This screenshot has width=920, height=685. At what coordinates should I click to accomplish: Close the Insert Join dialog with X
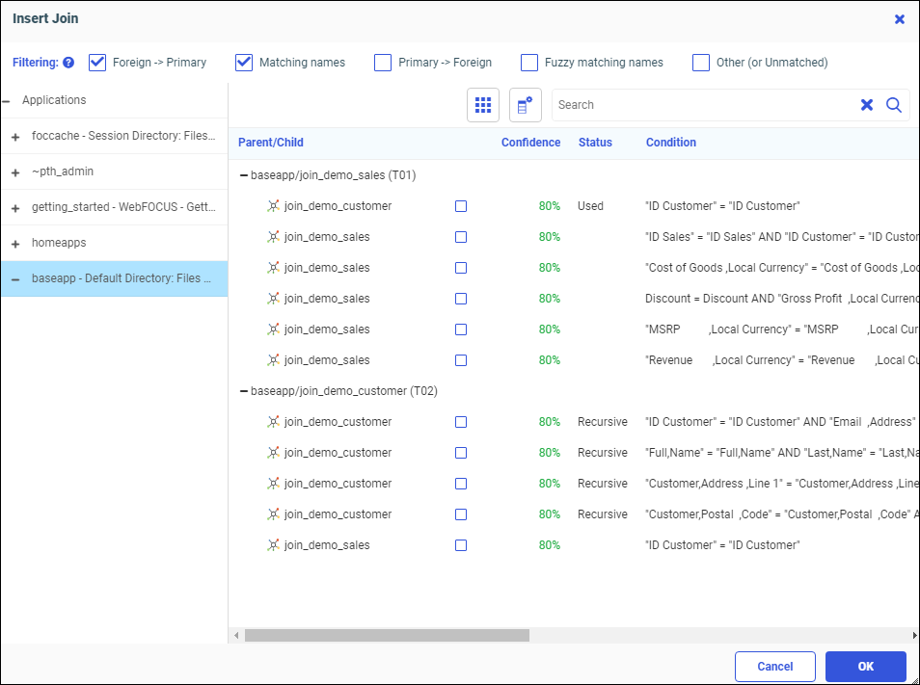point(900,18)
